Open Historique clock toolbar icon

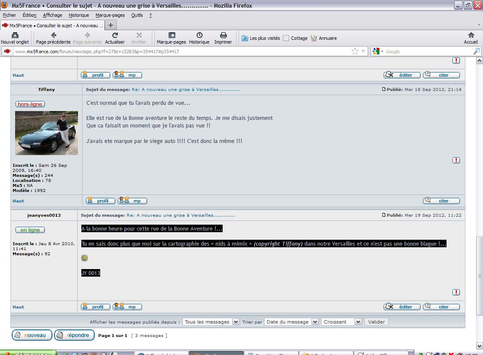(199, 36)
